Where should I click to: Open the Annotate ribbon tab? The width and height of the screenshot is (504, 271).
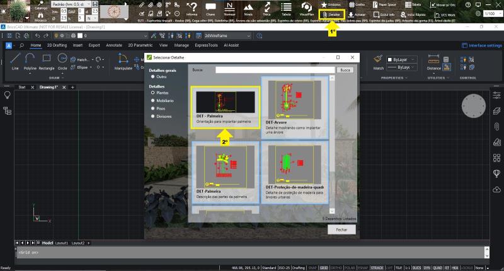click(114, 45)
